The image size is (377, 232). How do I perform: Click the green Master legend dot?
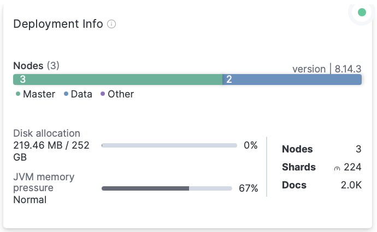[18, 94]
